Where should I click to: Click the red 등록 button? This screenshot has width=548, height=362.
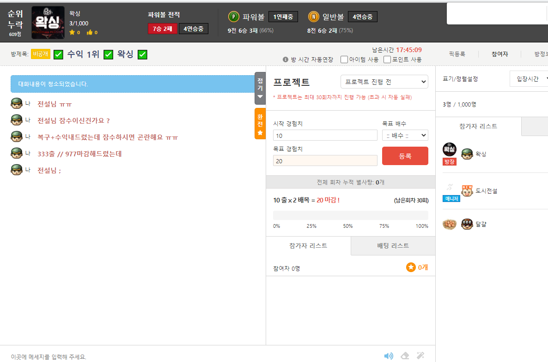pos(405,156)
